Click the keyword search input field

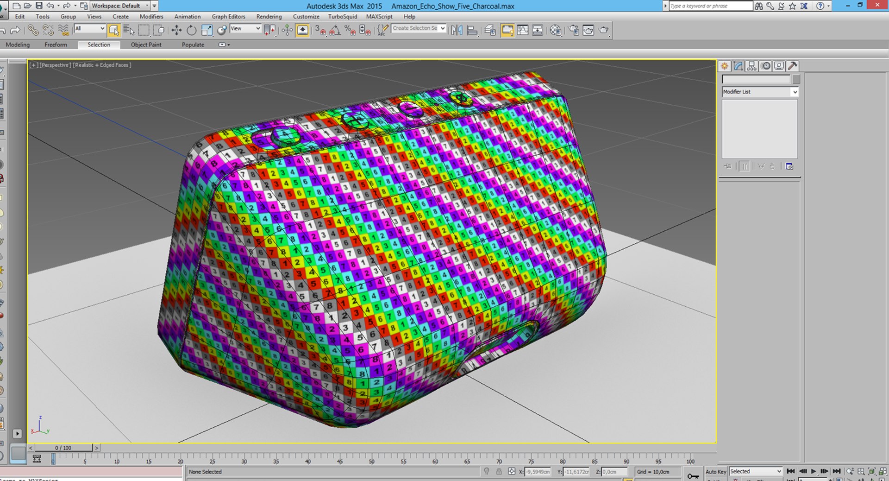click(x=711, y=6)
